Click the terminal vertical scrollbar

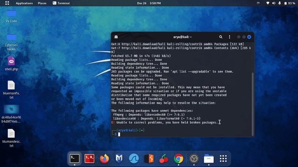252,104
